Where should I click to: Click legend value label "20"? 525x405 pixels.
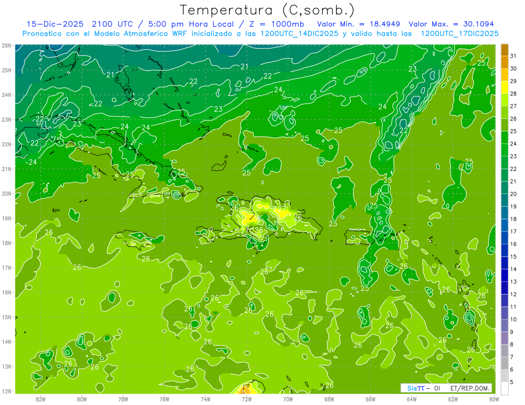(x=514, y=194)
